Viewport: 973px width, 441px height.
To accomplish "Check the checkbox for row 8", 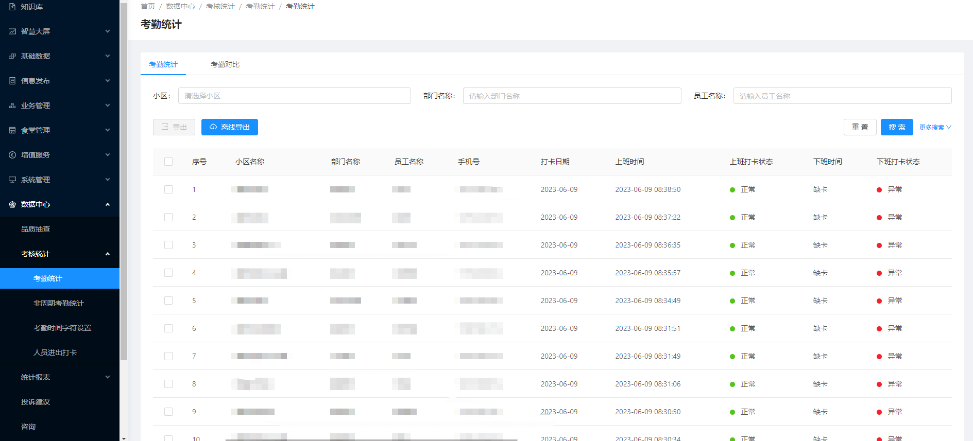I will (168, 384).
